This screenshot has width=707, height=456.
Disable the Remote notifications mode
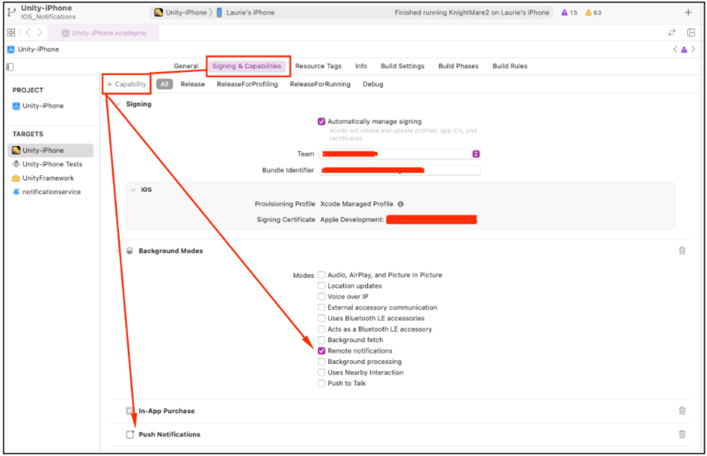pyautogui.click(x=322, y=351)
